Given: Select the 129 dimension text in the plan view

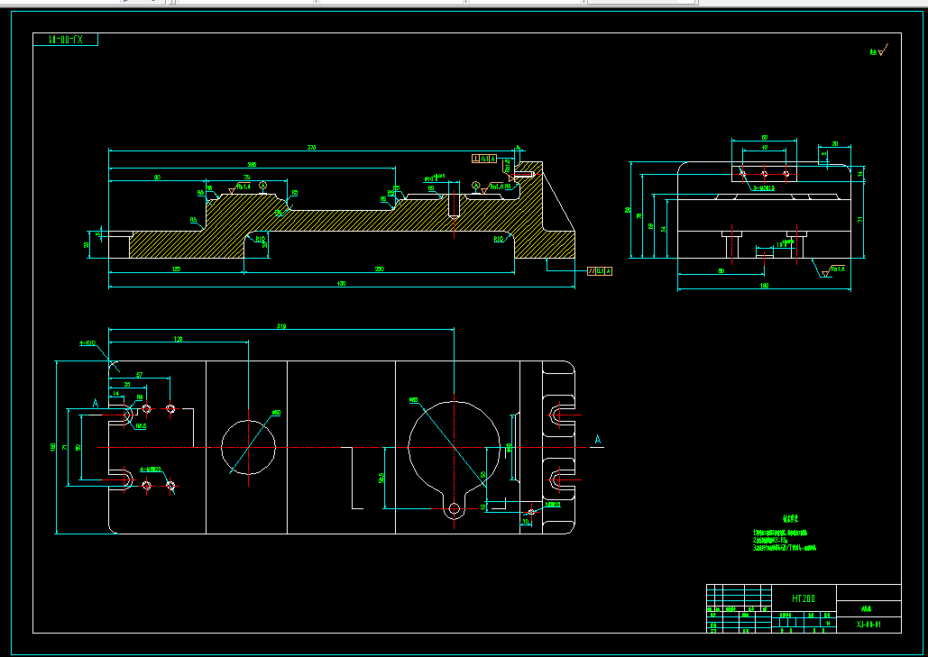Looking at the screenshot, I should click(178, 340).
